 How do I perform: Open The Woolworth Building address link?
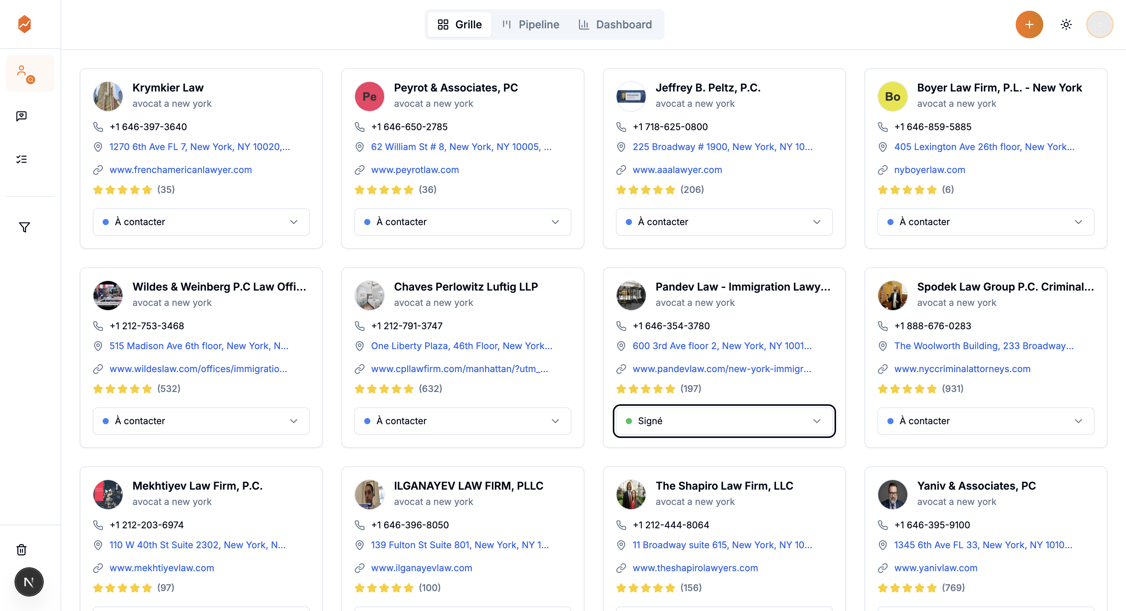click(984, 346)
